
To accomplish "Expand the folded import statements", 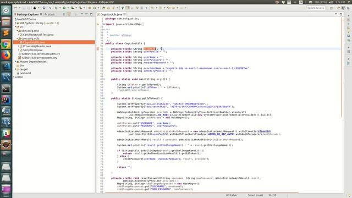I will (104, 24).
